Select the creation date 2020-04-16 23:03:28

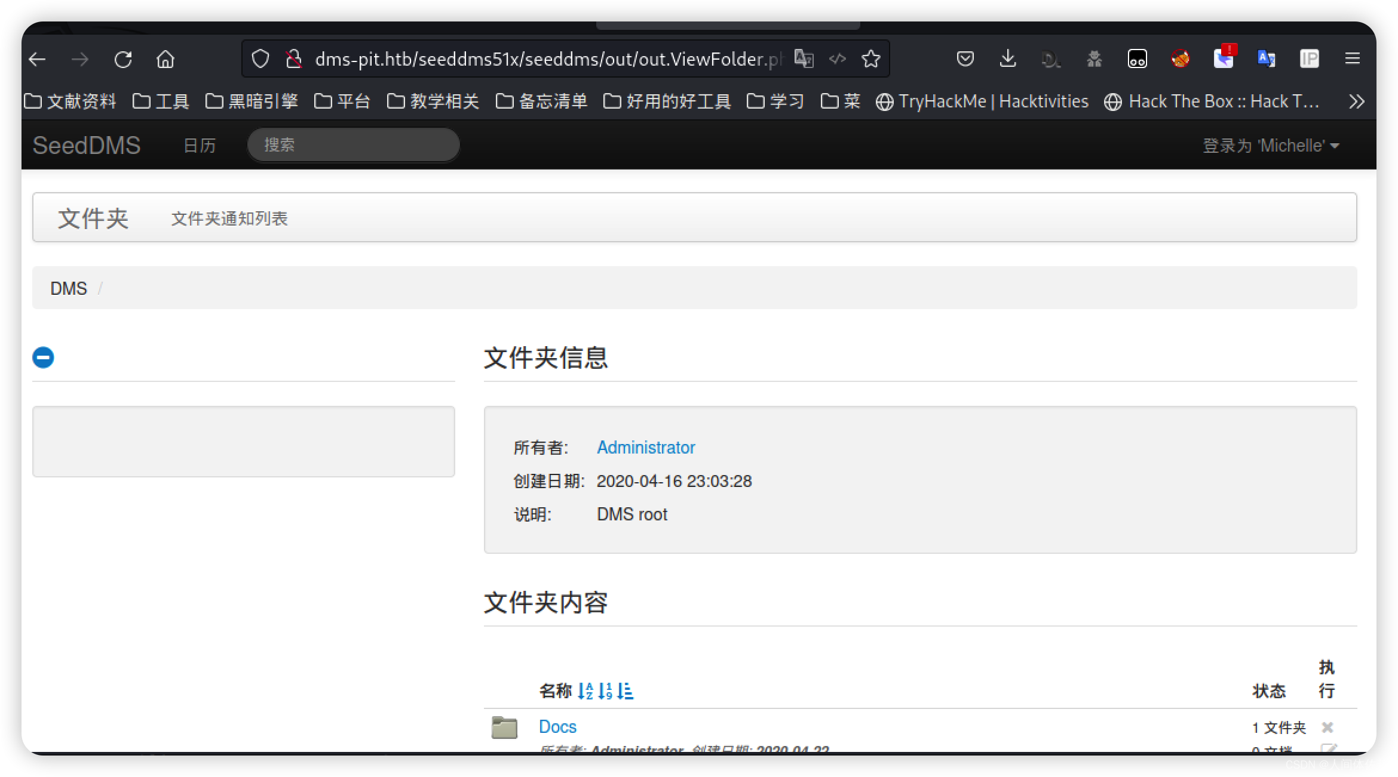pos(674,480)
